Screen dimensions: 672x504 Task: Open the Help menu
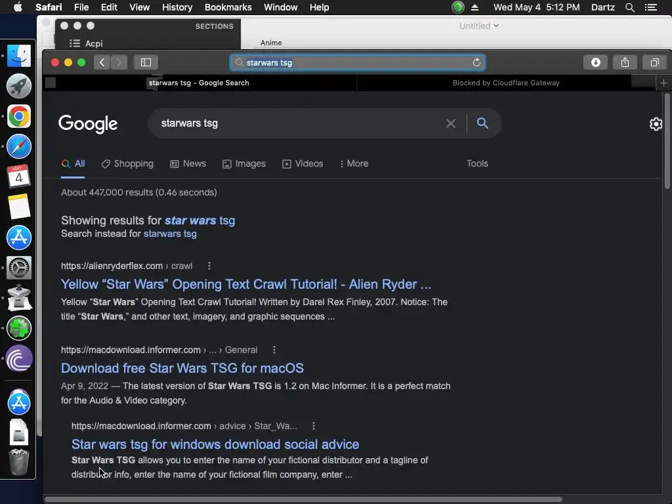click(320, 7)
